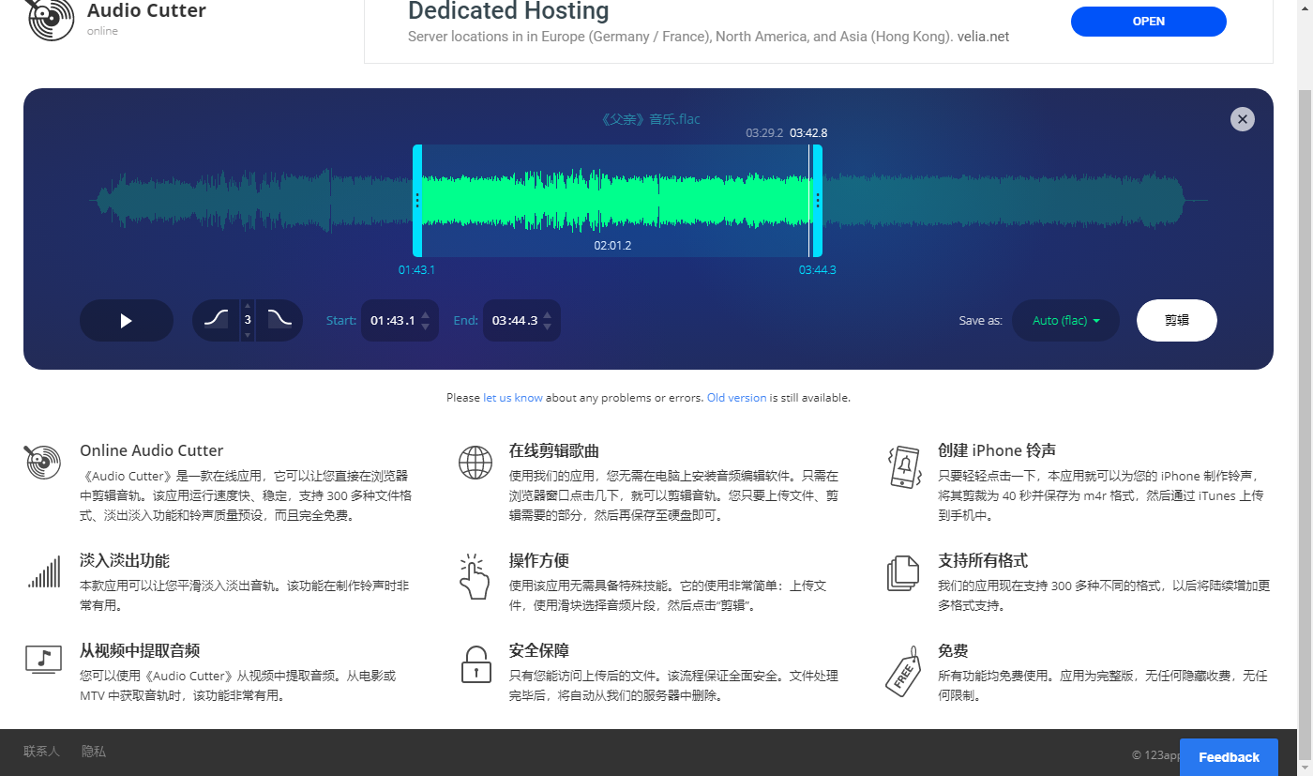The width and height of the screenshot is (1313, 776).
Task: Open the 'let us know' link
Action: [x=513, y=398]
